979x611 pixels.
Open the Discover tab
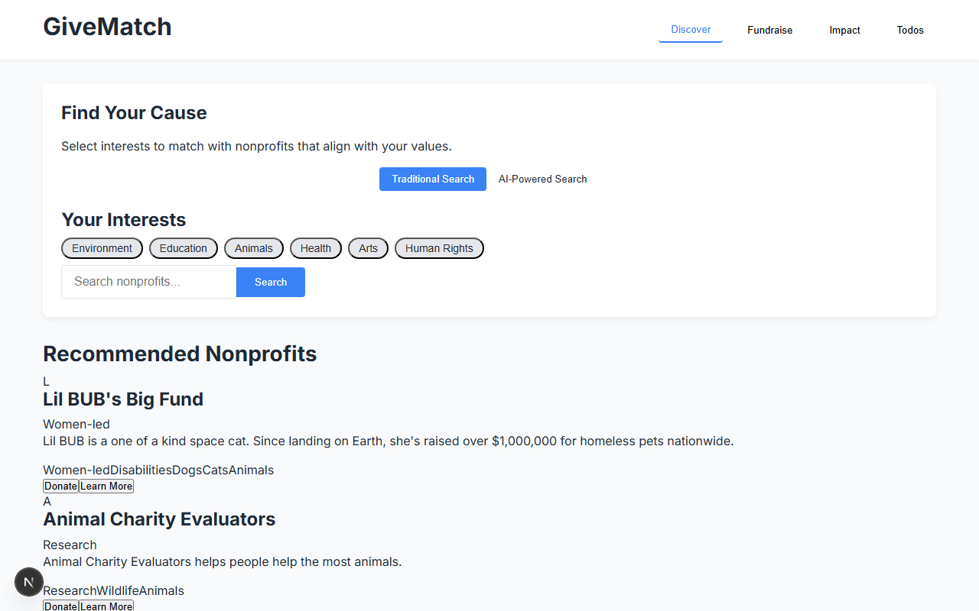pyautogui.click(x=690, y=29)
